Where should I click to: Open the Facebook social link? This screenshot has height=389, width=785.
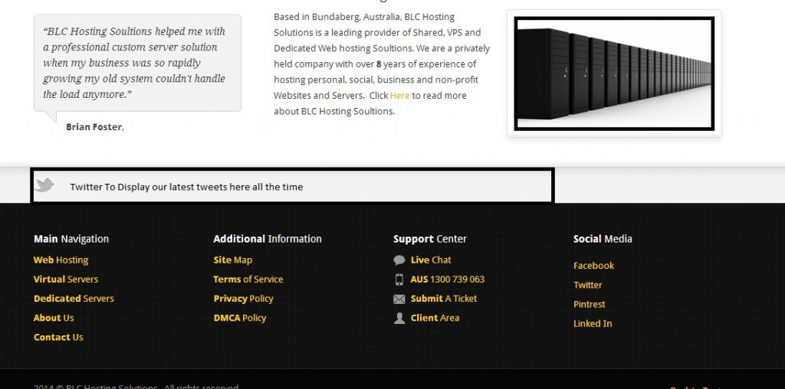(x=593, y=266)
